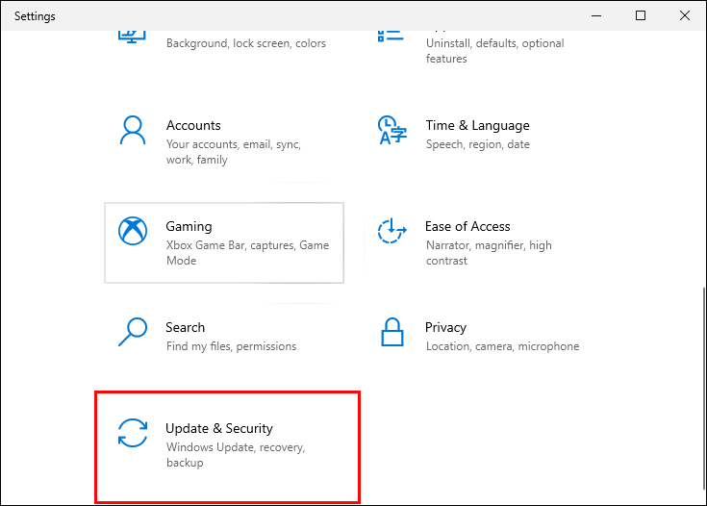Click the partially visible Personalization icon
Viewport: 707px width, 506px height.
132,37
